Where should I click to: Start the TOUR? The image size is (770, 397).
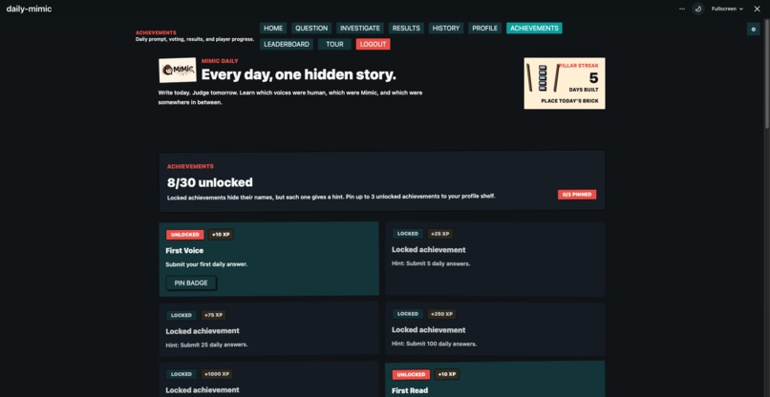pyautogui.click(x=334, y=44)
